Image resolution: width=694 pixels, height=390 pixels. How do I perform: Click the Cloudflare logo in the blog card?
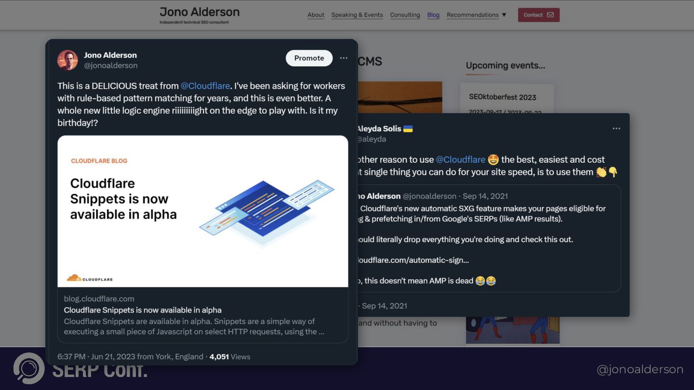pyautogui.click(x=90, y=278)
